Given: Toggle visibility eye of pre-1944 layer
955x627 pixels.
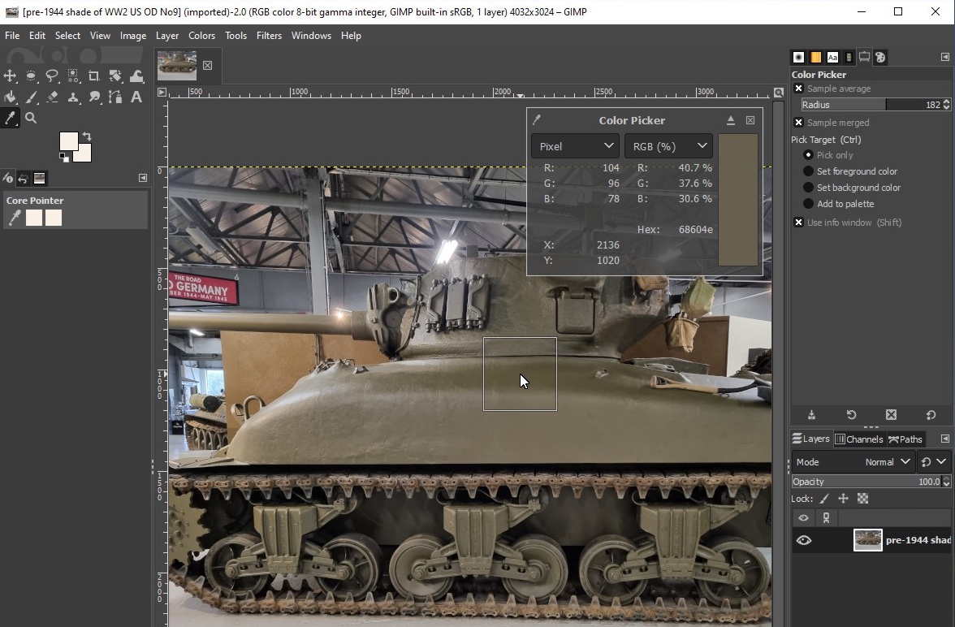Looking at the screenshot, I should tap(804, 540).
